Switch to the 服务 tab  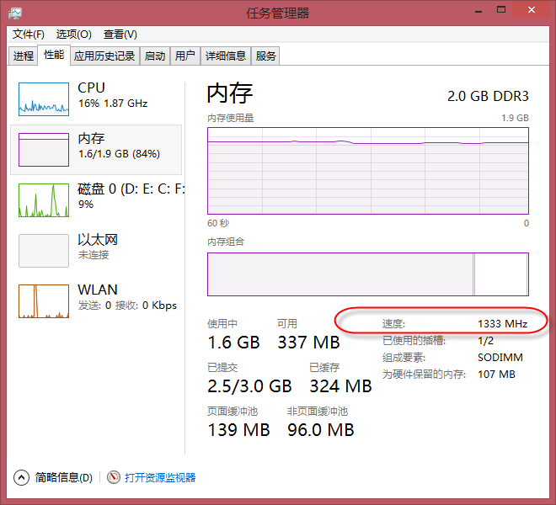pyautogui.click(x=265, y=56)
